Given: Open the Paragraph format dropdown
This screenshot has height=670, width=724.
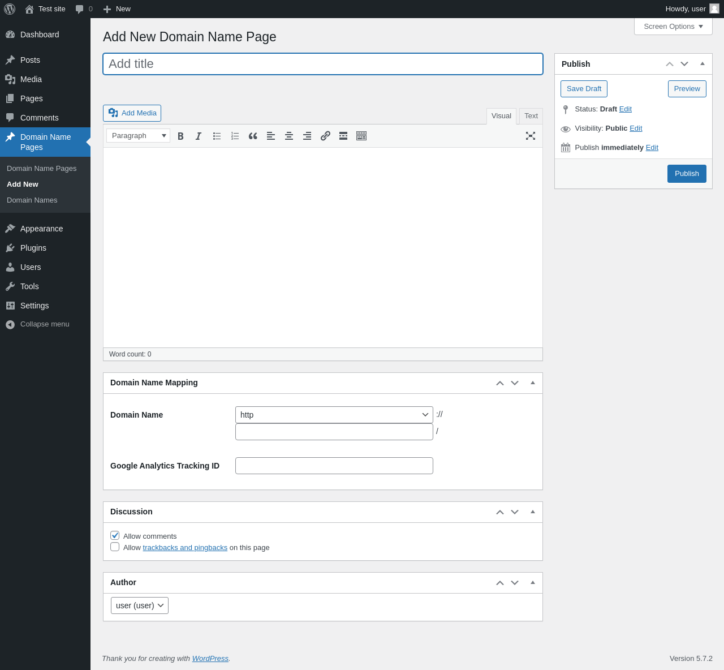Looking at the screenshot, I should [138, 136].
